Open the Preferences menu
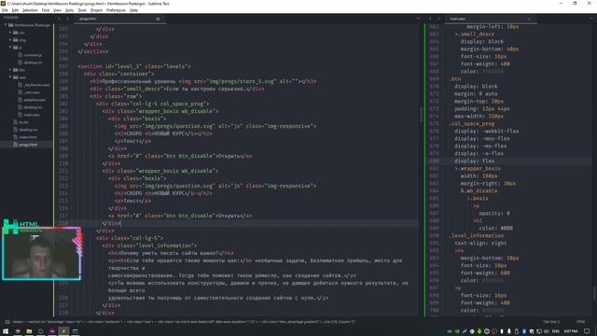This screenshot has height=336, width=597. point(116,10)
